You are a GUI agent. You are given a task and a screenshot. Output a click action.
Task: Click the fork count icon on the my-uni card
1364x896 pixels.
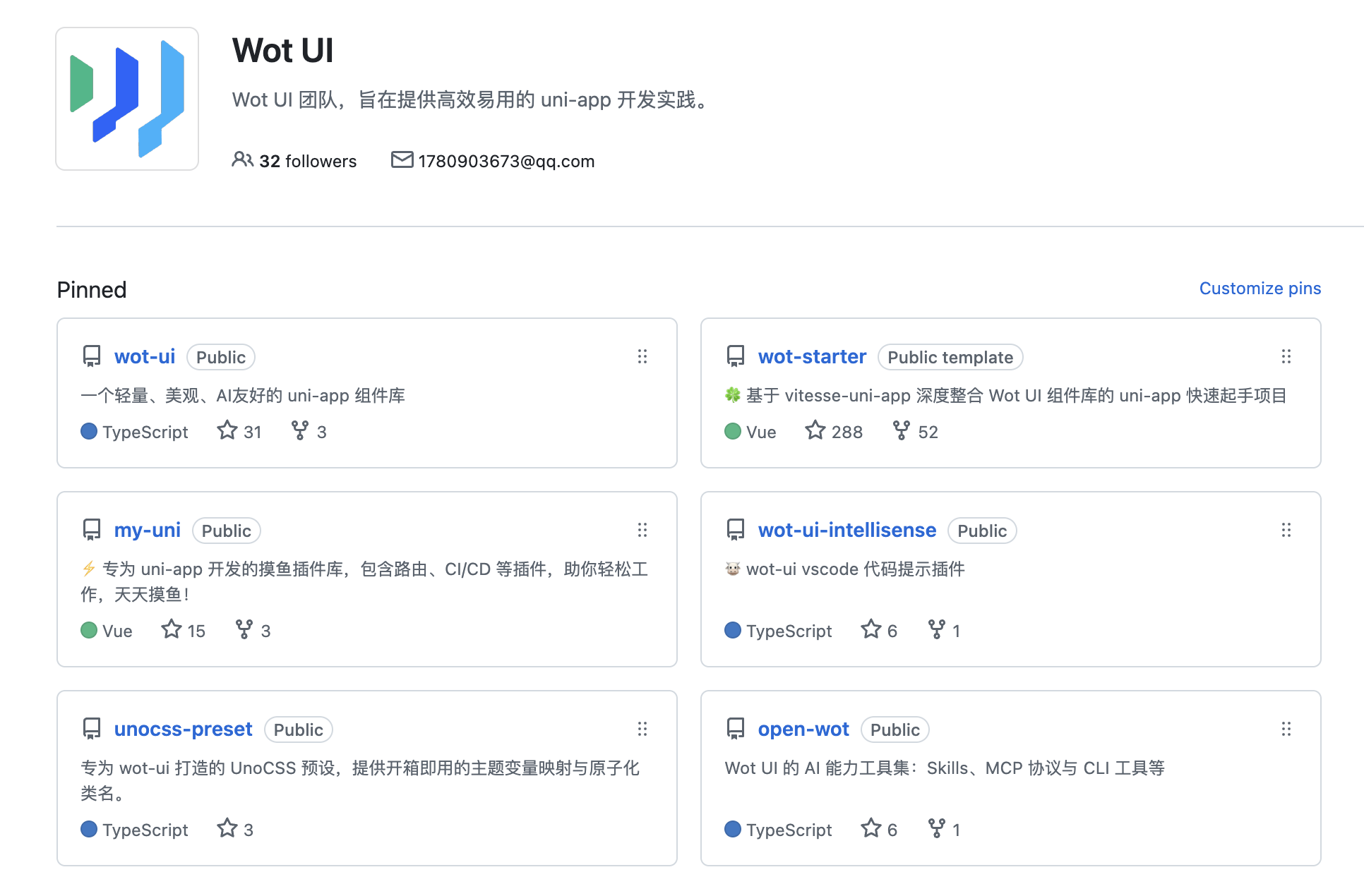[x=244, y=629]
